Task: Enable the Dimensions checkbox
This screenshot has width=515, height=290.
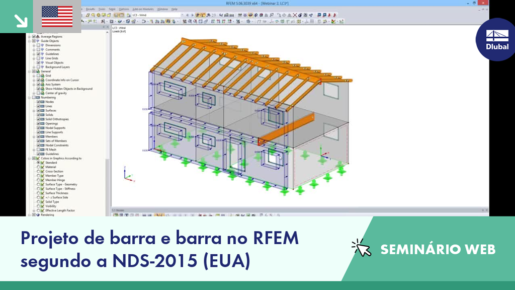Action: (38, 45)
